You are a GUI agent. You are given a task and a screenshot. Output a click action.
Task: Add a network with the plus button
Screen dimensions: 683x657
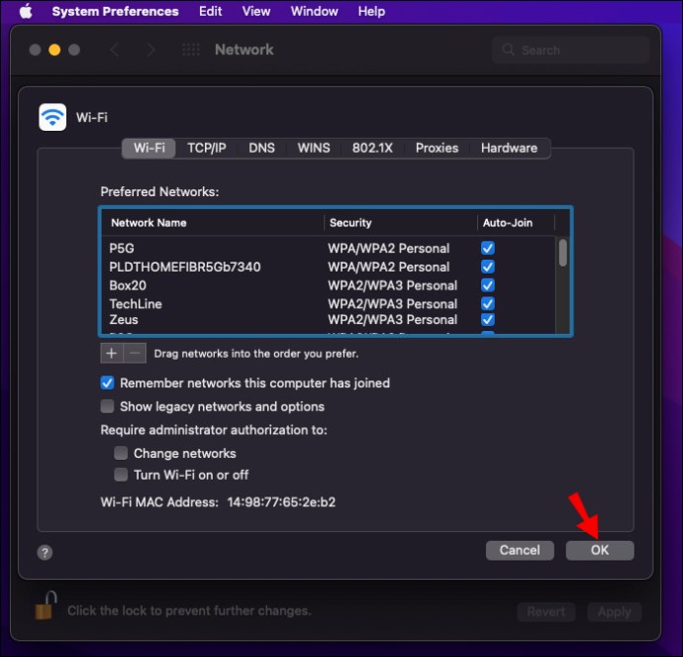[112, 353]
